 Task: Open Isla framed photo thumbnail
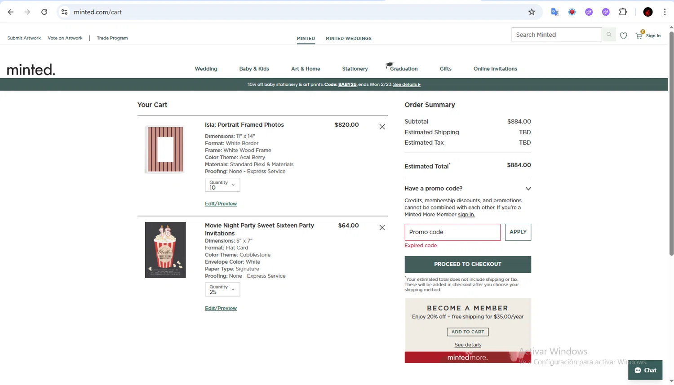click(165, 150)
